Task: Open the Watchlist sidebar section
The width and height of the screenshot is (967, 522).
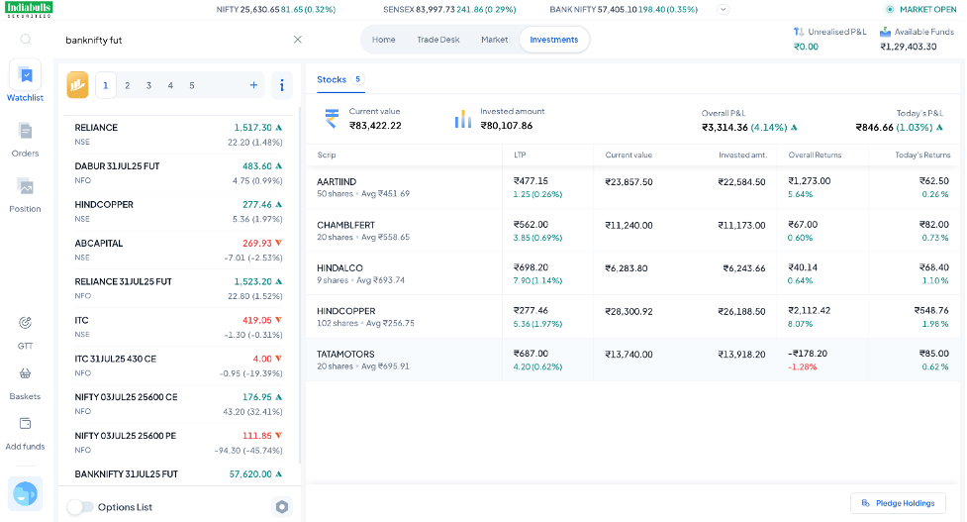Action: click(x=26, y=81)
